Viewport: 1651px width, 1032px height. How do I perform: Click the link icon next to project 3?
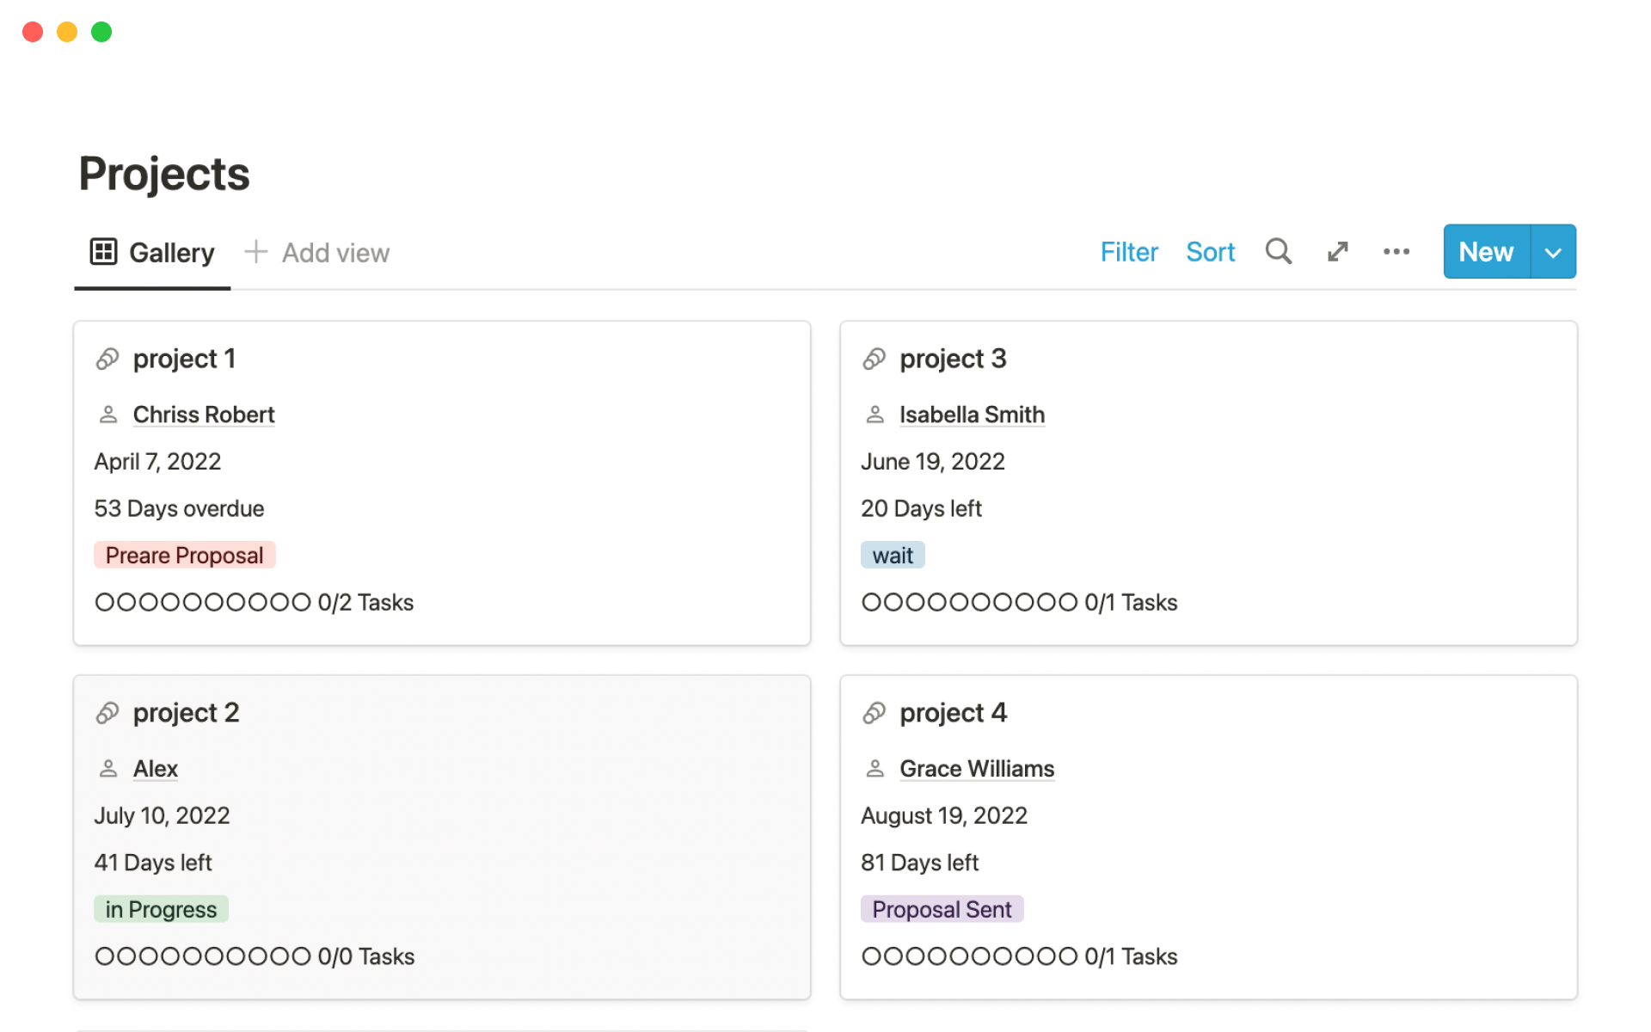click(874, 359)
